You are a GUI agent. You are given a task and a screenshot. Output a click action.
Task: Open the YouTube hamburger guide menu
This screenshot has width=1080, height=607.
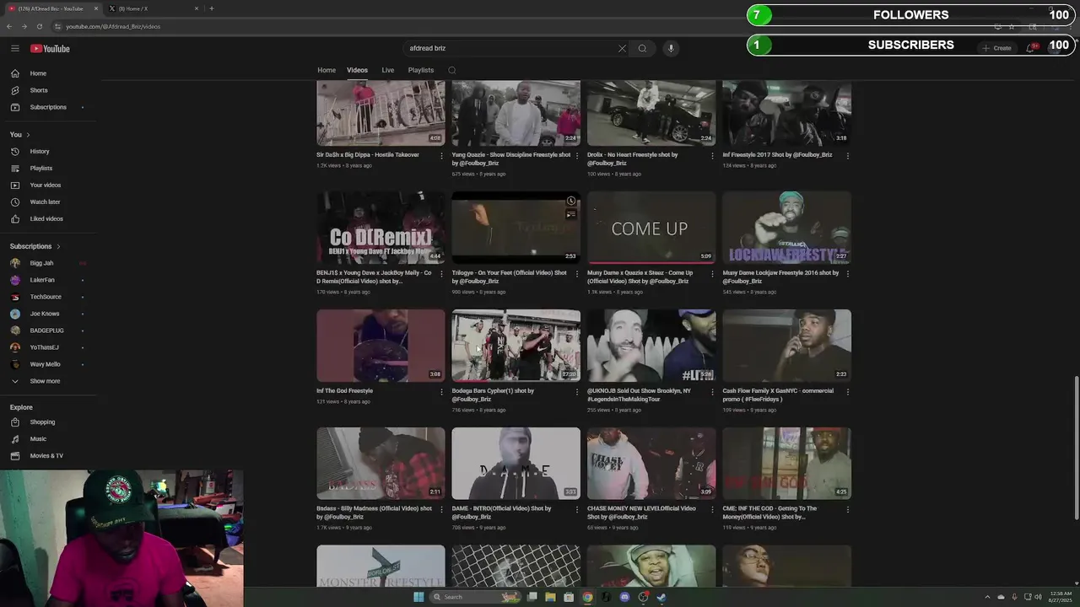tap(15, 48)
